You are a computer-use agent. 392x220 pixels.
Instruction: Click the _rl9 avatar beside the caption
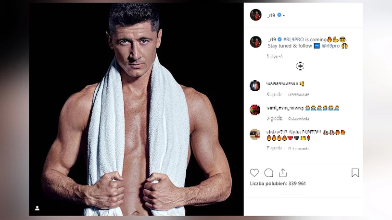coord(255,42)
